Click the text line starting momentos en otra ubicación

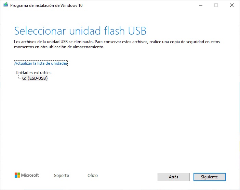click(59, 47)
